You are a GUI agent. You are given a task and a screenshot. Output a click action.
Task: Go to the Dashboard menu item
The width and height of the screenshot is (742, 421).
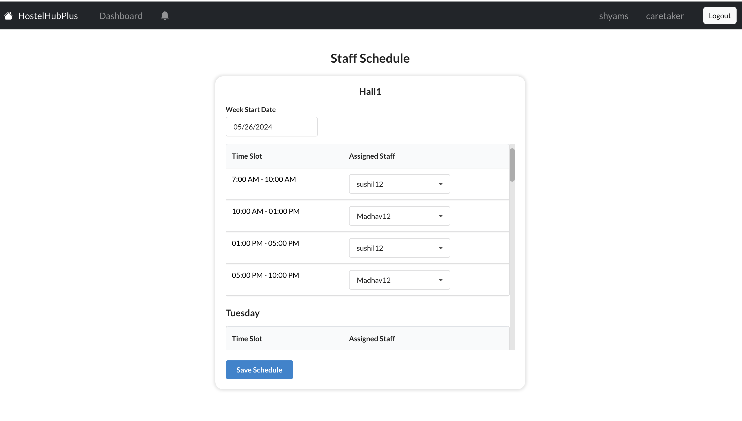tap(121, 16)
